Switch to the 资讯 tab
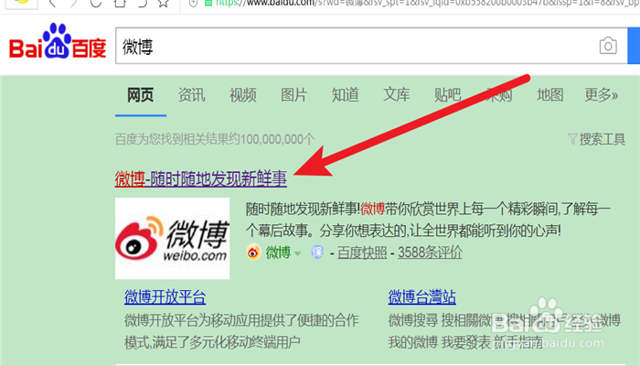Viewport: 640px width, 366px height. (191, 95)
